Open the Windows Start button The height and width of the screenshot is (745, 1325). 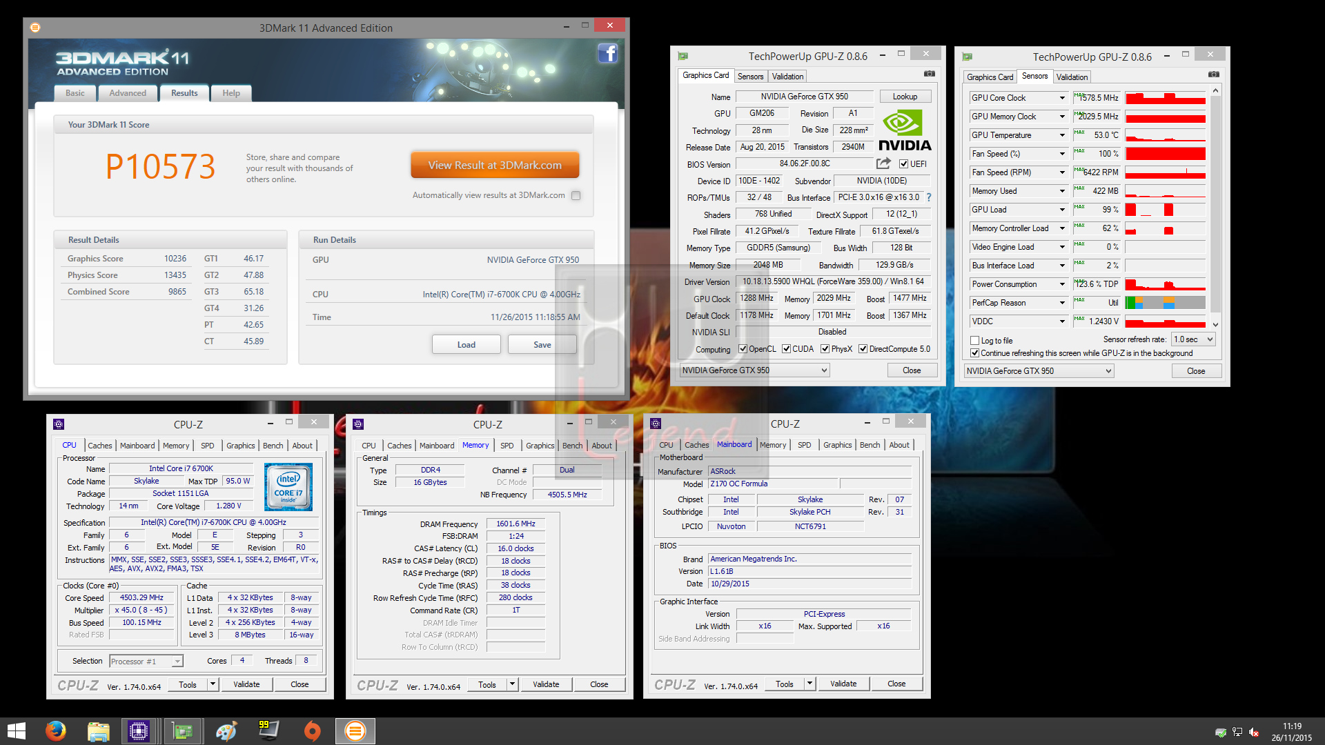coord(16,731)
